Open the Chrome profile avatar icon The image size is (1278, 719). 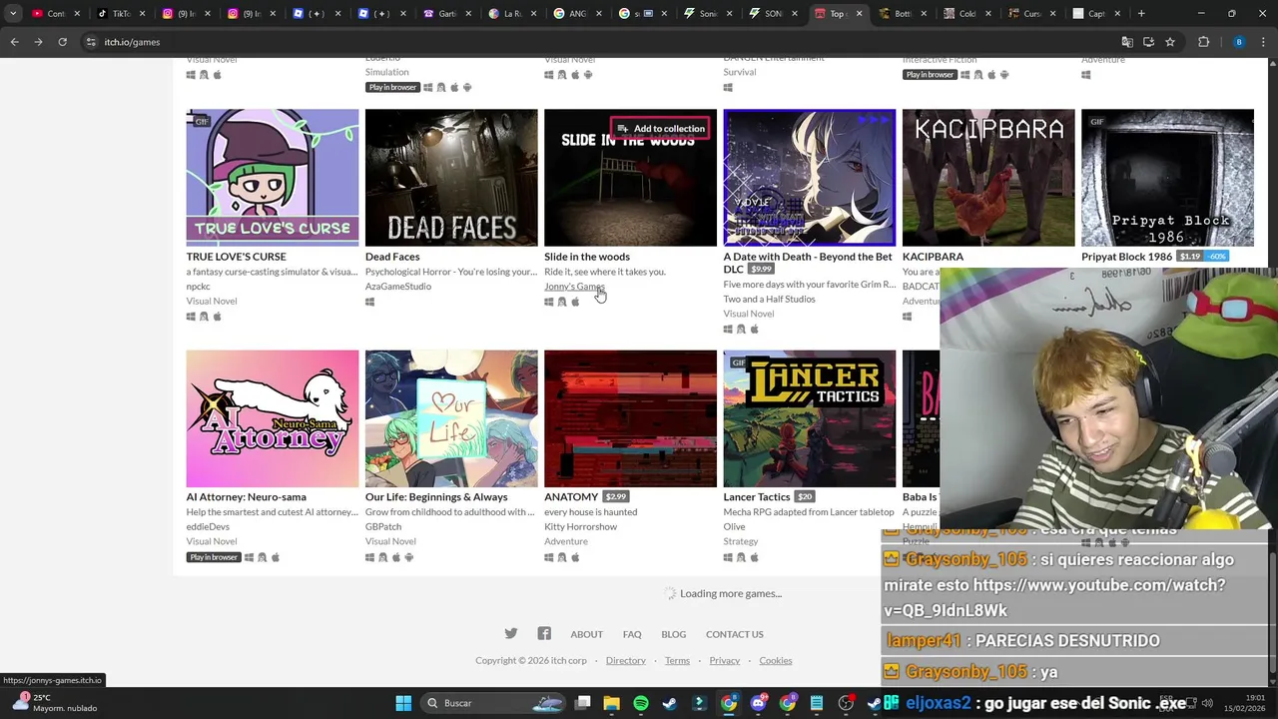[1239, 42]
